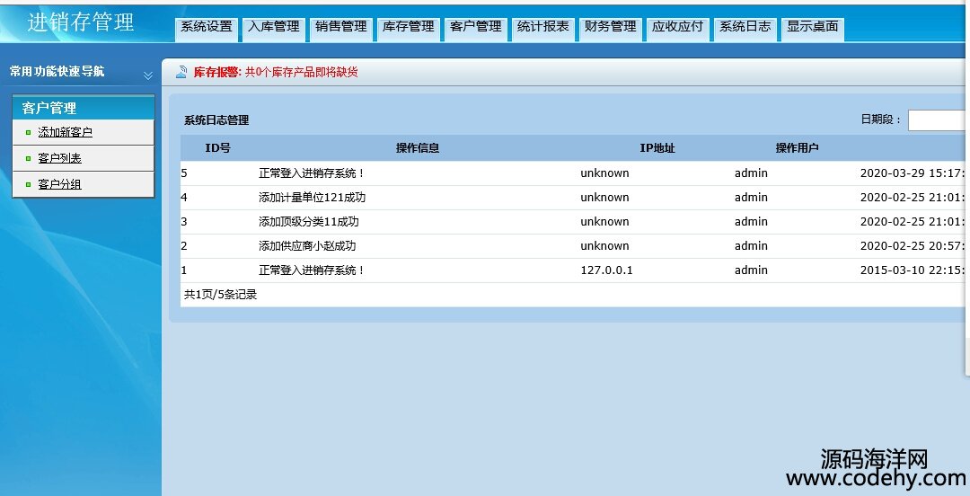Viewport: 970px width, 496px height.
Task: Click the 127.0.0.1 IP address cell
Action: coord(606,270)
